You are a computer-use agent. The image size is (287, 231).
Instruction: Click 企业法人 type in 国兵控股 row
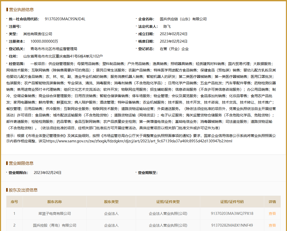pyautogui.click(x=111, y=225)
